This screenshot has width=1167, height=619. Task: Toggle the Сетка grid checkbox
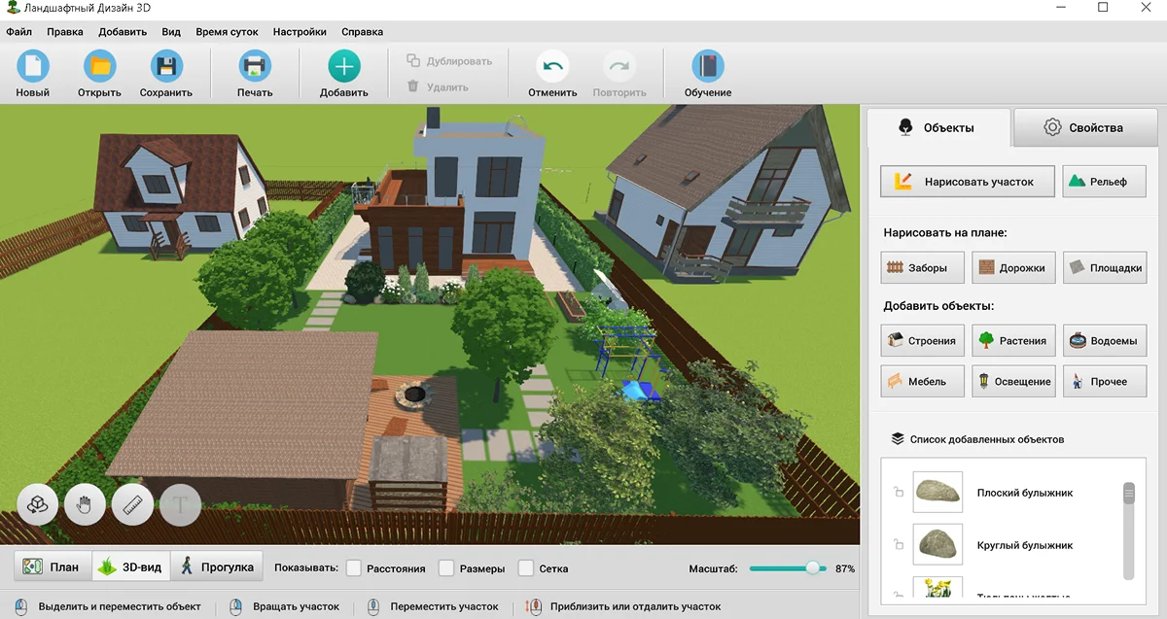click(526, 567)
